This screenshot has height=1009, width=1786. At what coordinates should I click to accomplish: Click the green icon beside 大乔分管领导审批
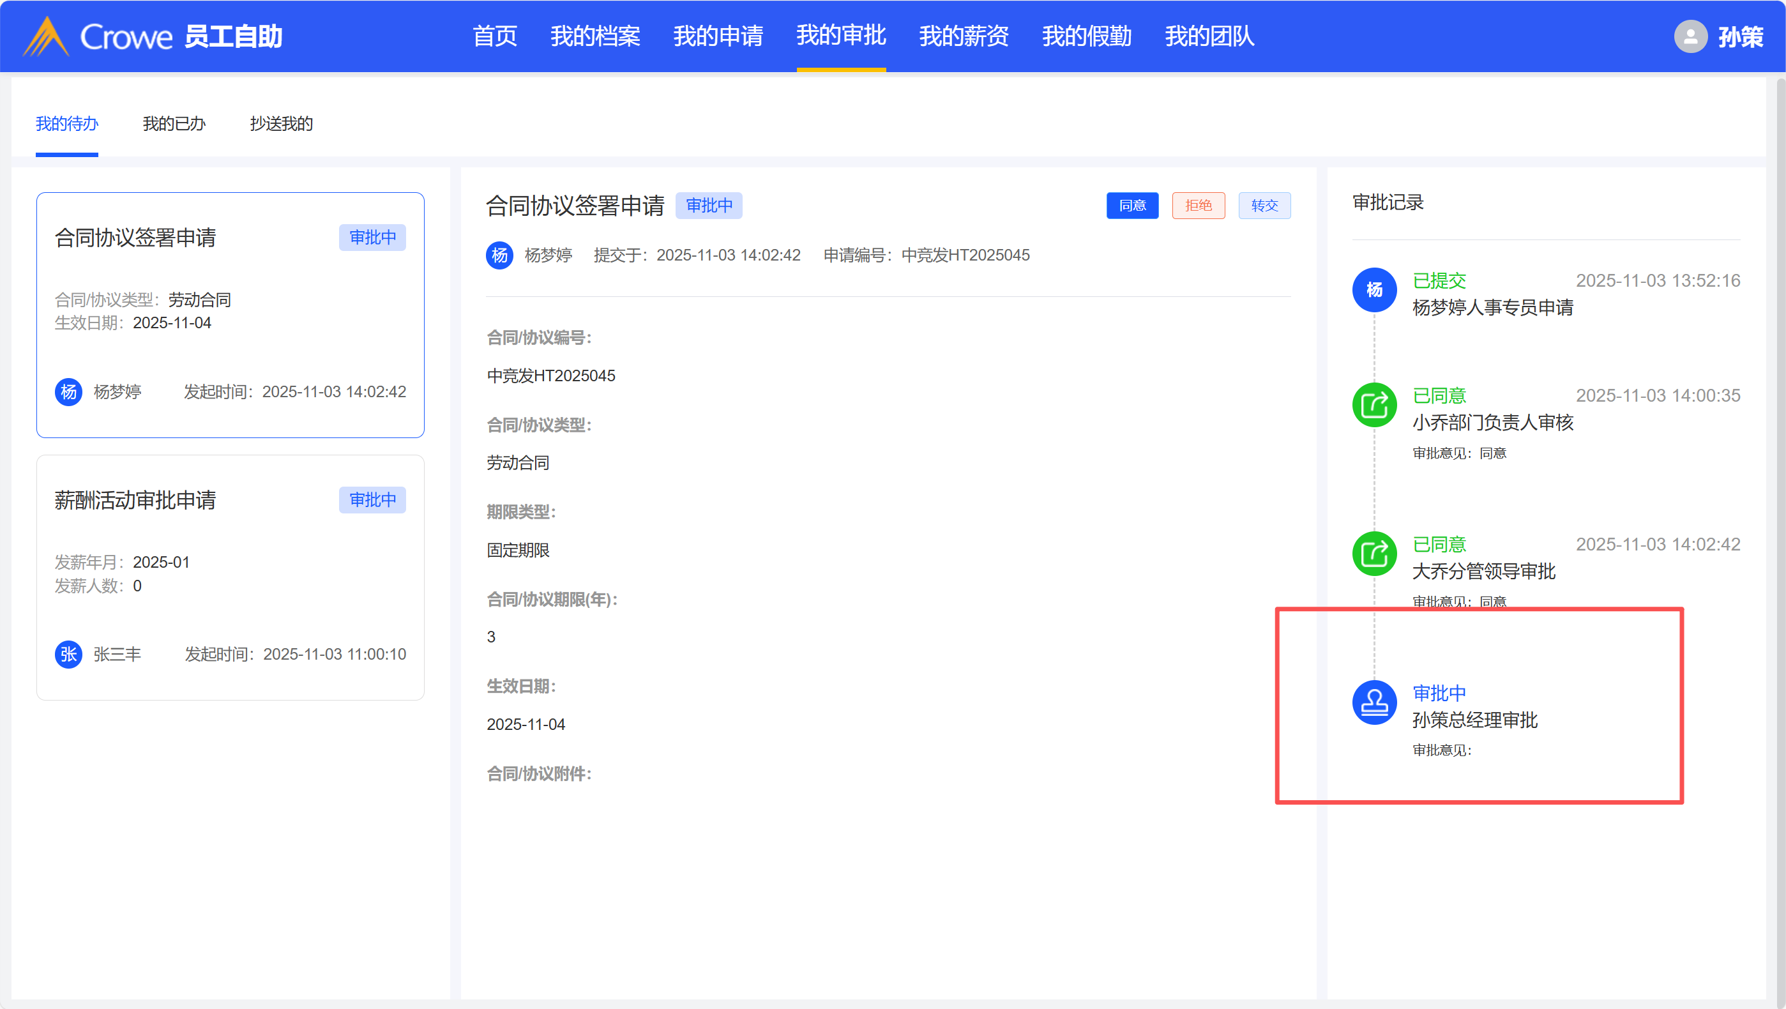(1374, 554)
